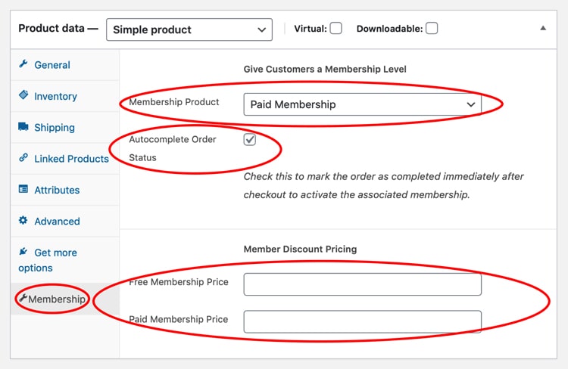Open the Membership tab

pyautogui.click(x=57, y=299)
